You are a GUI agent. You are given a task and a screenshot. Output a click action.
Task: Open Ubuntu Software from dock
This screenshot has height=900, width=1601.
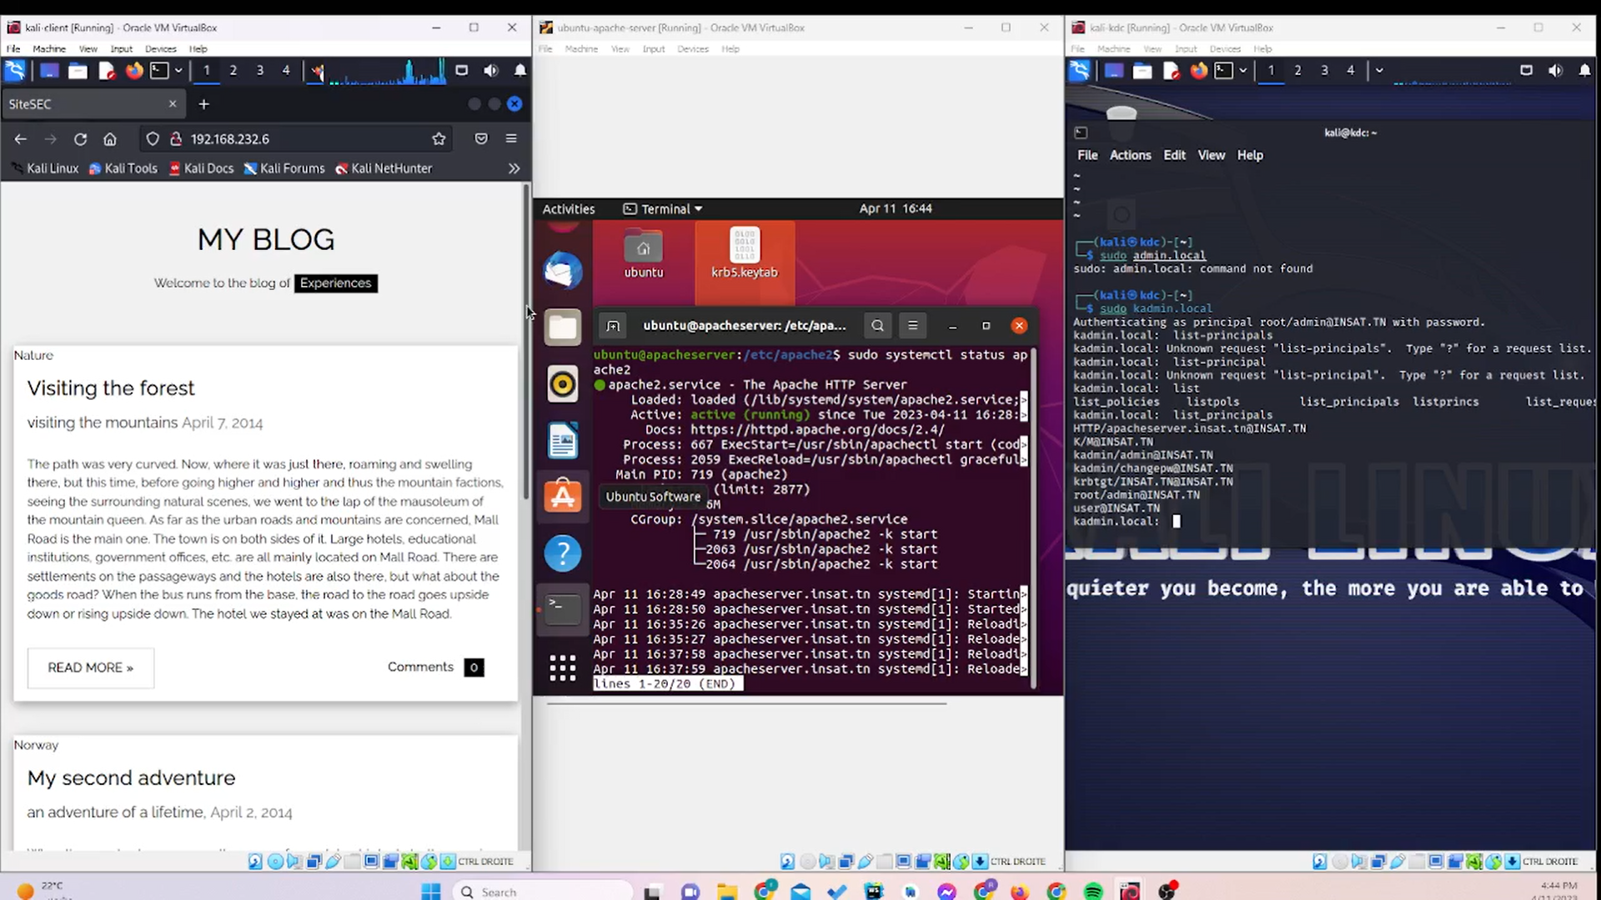563,497
